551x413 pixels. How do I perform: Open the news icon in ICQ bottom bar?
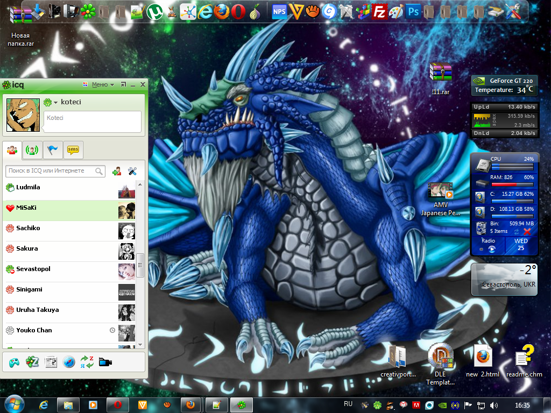(51, 362)
